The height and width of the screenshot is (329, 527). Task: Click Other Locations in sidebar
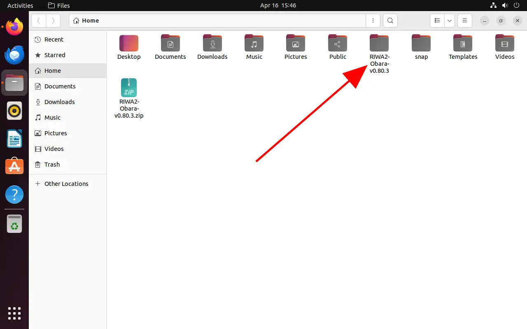pyautogui.click(x=66, y=184)
